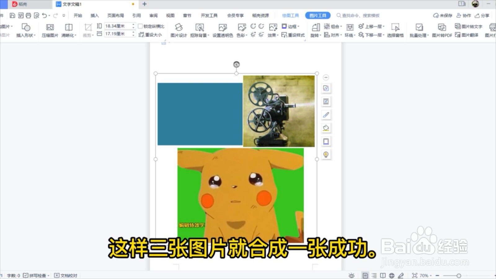Click the lightbulb icon on floating toolbar
Screen dimensions: 496x279
pyautogui.click(x=326, y=154)
